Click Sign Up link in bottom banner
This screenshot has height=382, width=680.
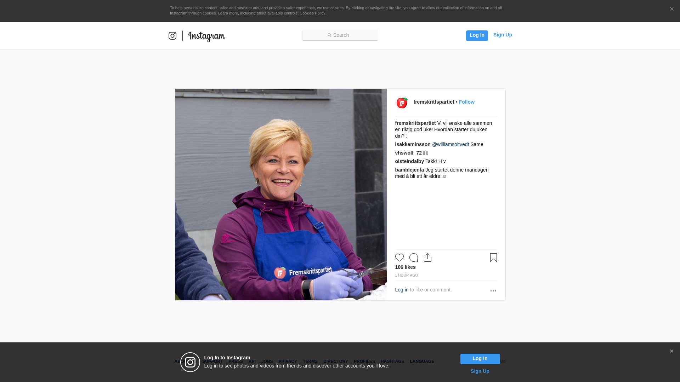(x=480, y=371)
